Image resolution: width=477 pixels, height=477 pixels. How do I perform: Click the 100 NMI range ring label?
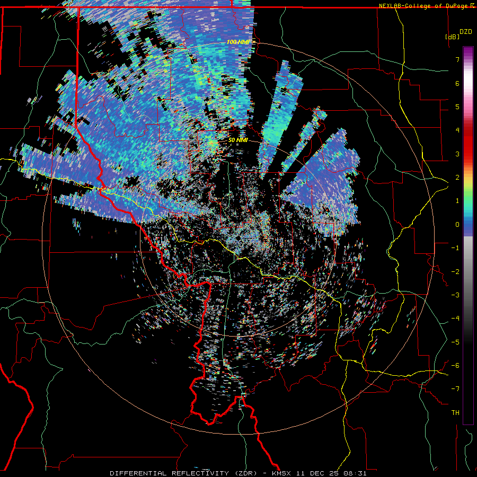click(238, 42)
